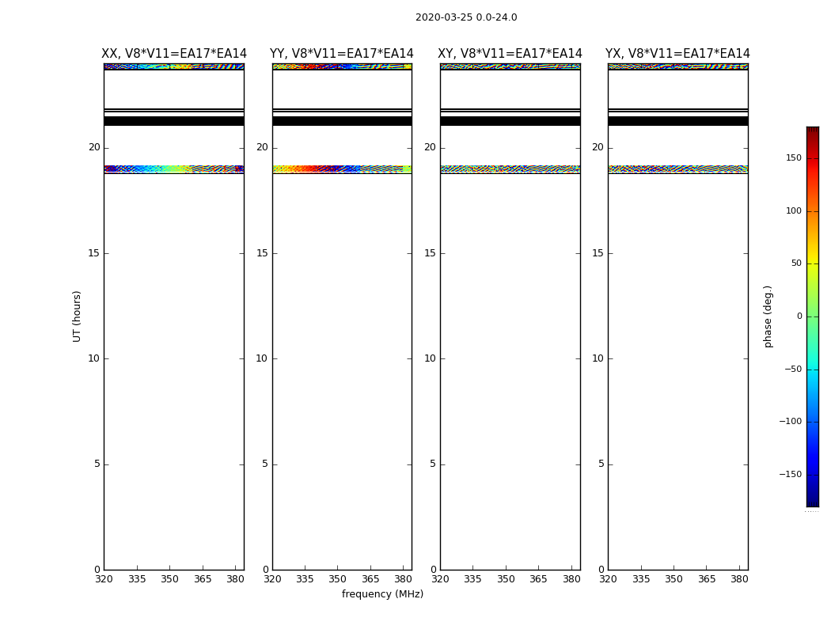Click the '10' UT tick of XY panel

tap(430, 358)
